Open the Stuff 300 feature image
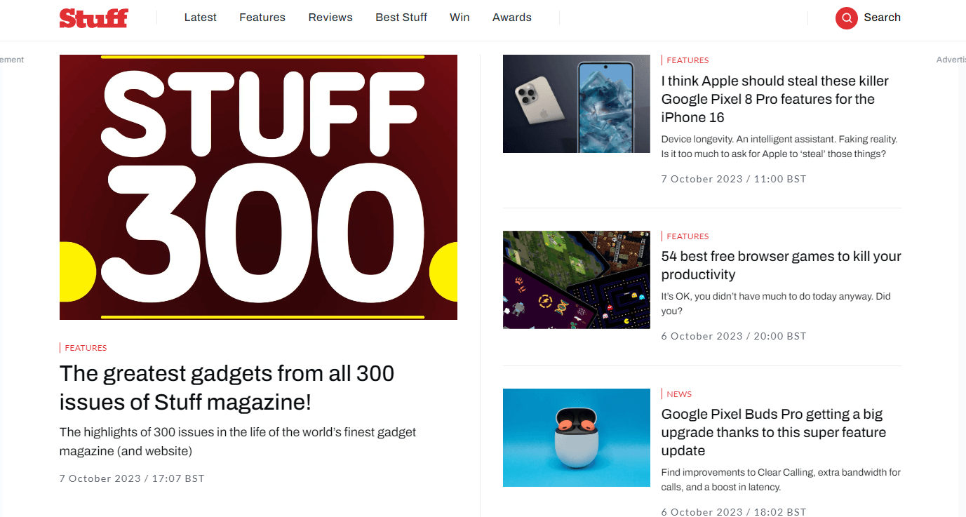The height and width of the screenshot is (517, 966). coord(258,187)
